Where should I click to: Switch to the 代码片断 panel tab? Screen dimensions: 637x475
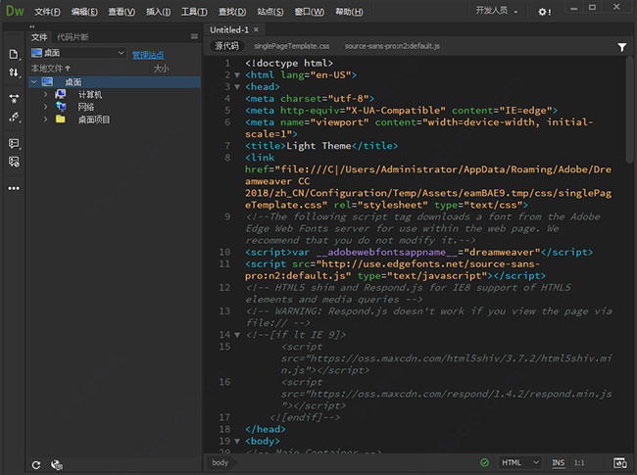click(73, 37)
